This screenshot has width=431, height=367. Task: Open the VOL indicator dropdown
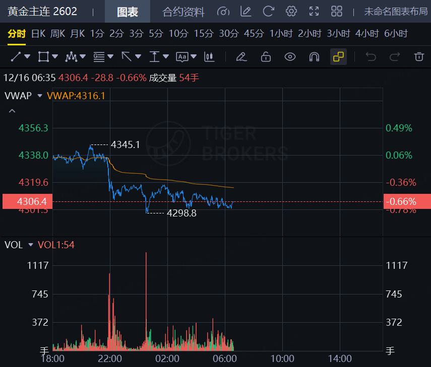(x=31, y=245)
